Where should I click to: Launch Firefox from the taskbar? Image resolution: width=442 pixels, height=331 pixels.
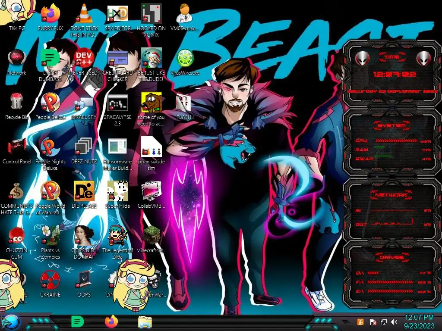click(x=111, y=322)
